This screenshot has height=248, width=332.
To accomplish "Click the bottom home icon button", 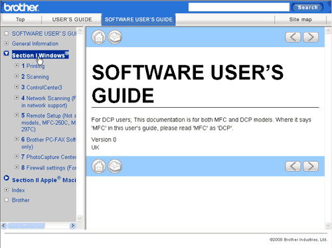I will click(99, 166).
